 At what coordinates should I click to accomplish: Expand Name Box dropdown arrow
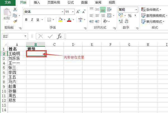click(x=25, y=36)
